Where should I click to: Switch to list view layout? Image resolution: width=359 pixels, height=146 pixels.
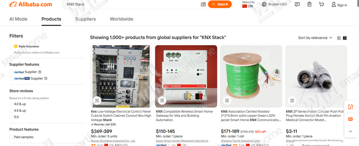339,38
